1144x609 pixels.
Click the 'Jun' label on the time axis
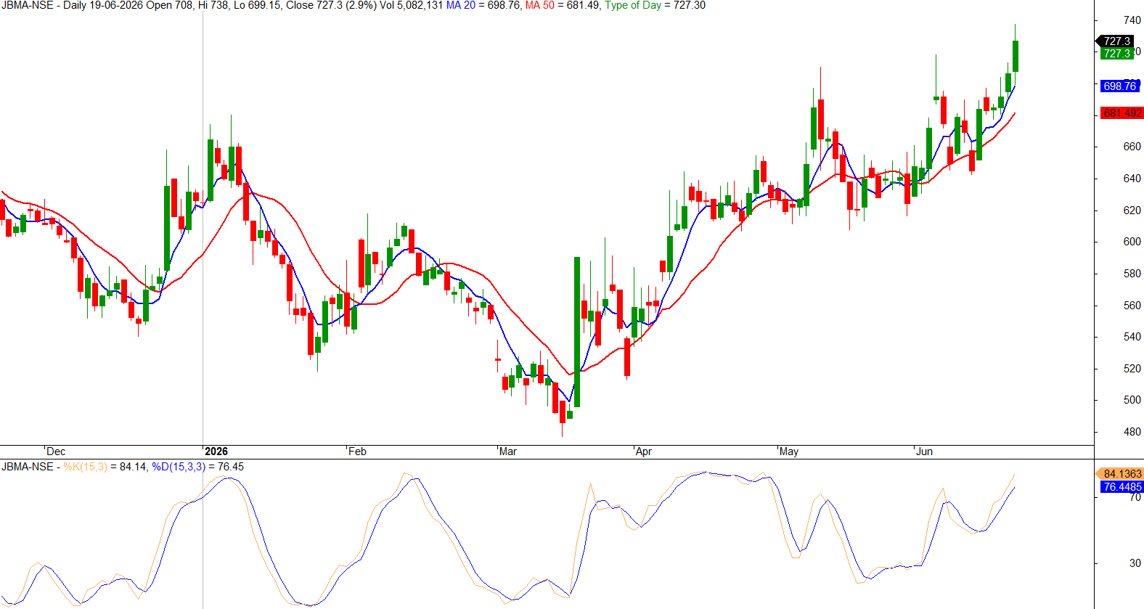(924, 451)
